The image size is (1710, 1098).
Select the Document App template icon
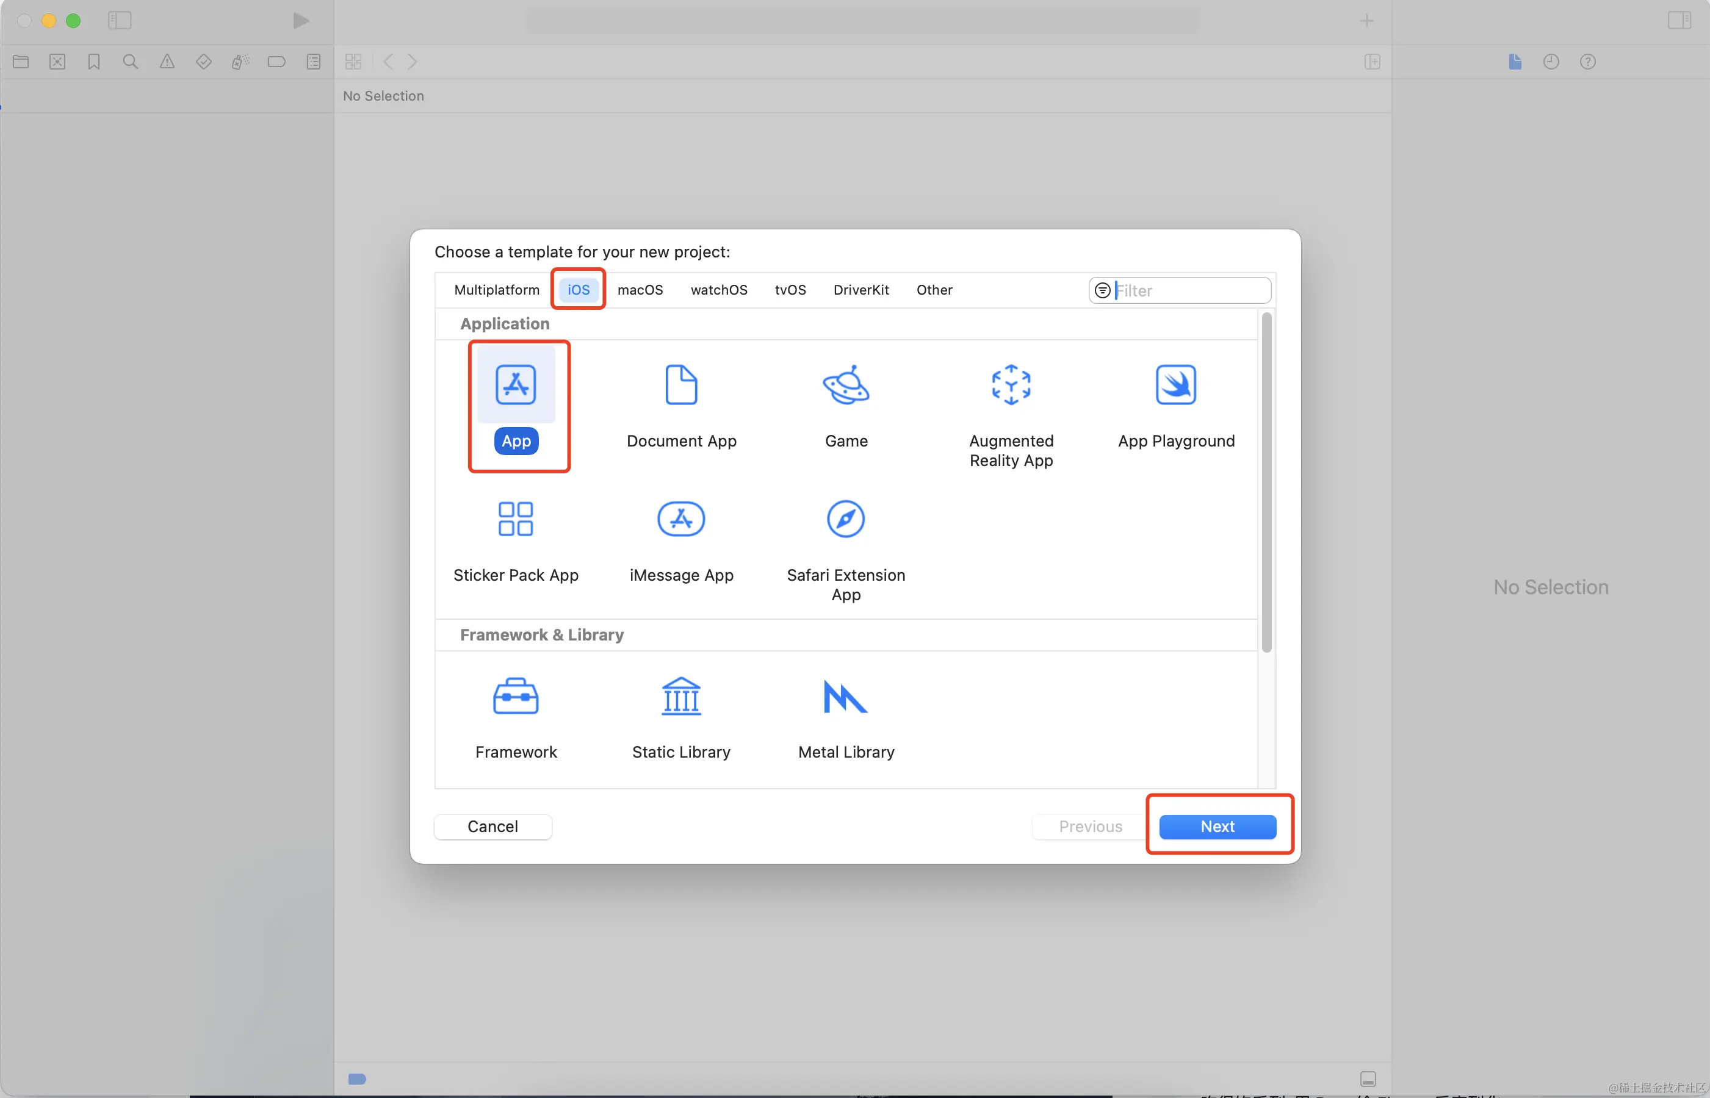pyautogui.click(x=681, y=385)
